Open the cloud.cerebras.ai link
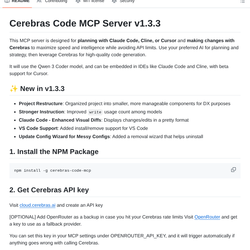Image resolution: width=250 pixels, height=250 pixels. (x=37, y=205)
